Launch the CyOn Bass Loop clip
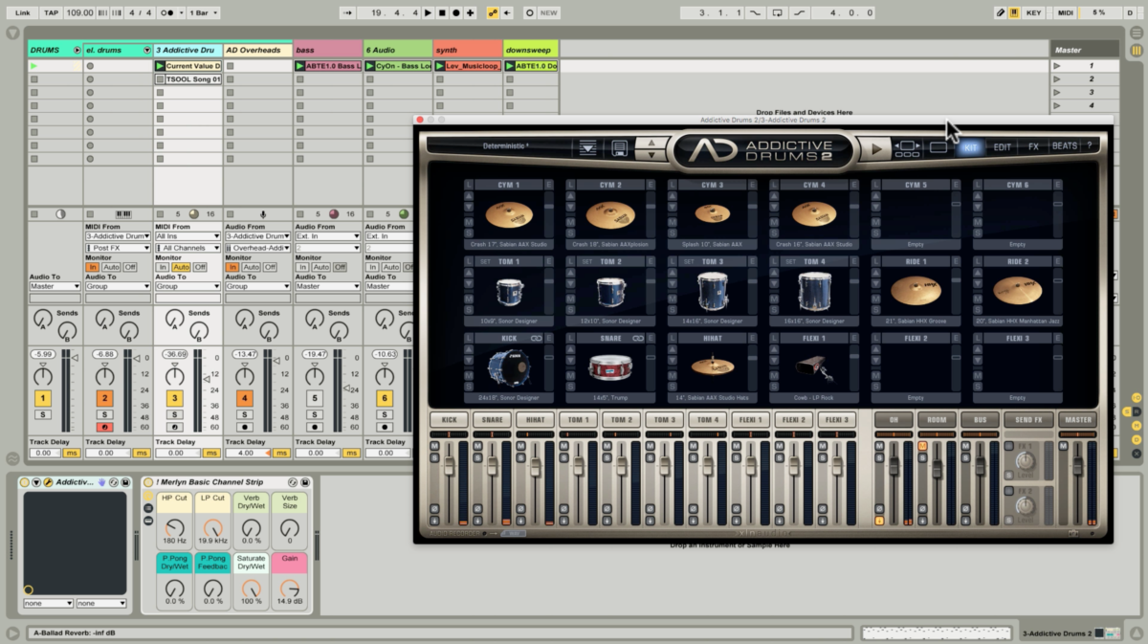 (x=370, y=66)
